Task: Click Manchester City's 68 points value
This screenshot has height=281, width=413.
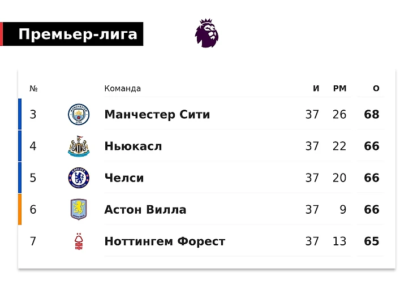Action: pyautogui.click(x=372, y=114)
